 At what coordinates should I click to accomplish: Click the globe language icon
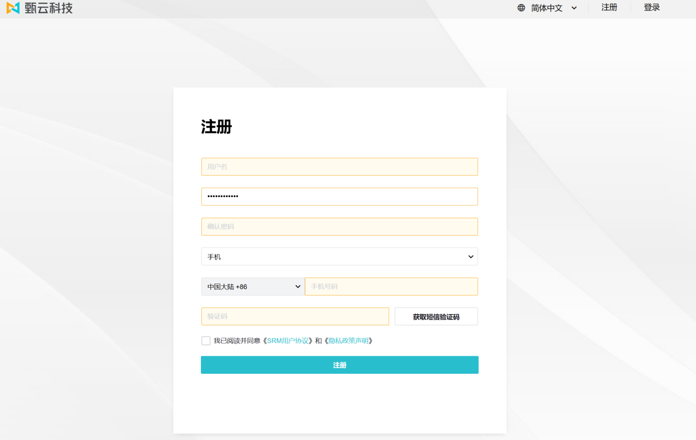click(521, 8)
